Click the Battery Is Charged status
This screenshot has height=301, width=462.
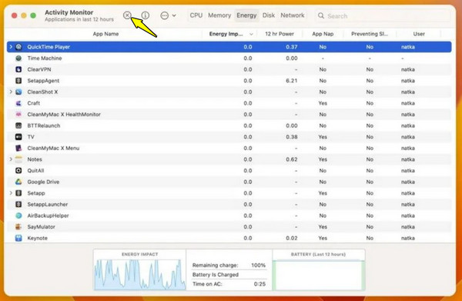tap(216, 275)
